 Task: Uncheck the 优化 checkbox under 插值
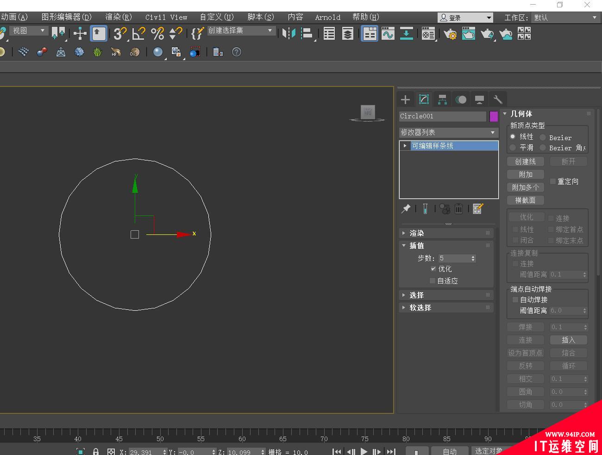[x=433, y=269]
